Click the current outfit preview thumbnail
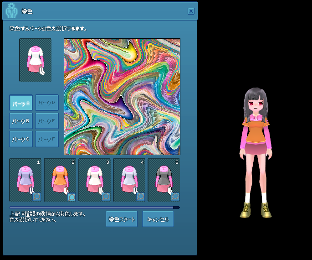 35,60
